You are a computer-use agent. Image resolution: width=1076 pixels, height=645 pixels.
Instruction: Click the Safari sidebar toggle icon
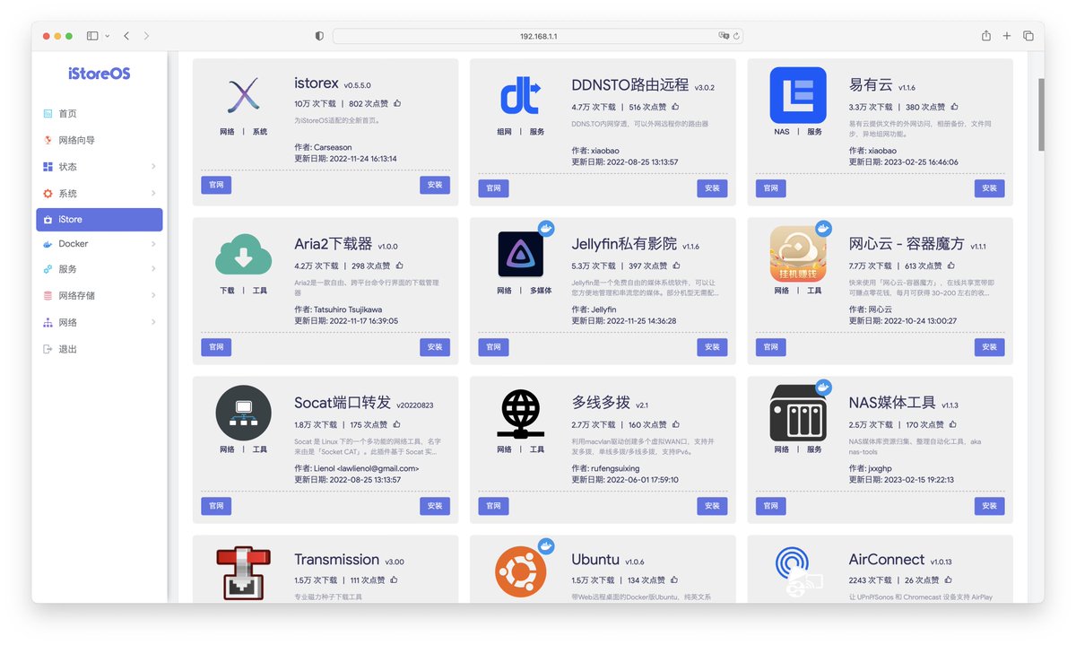pyautogui.click(x=92, y=36)
